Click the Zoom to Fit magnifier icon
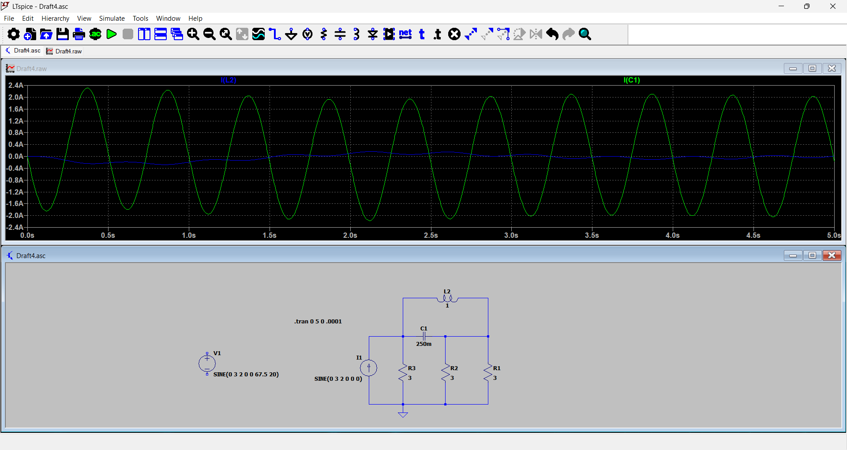Image resolution: width=847 pixels, height=450 pixels. (226, 34)
